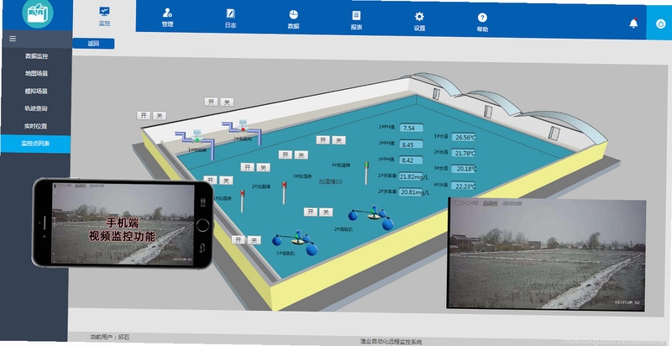Turn off 2#增氧机 aerator with 关
The height and width of the screenshot is (346, 672).
click(326, 212)
